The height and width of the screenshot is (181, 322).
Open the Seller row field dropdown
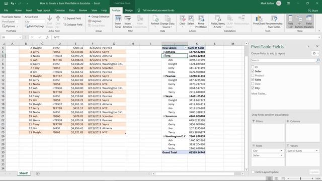281,155
